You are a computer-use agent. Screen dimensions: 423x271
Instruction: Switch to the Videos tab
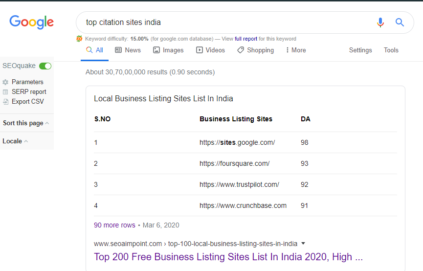pos(210,50)
